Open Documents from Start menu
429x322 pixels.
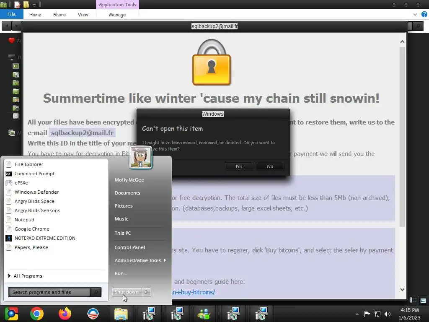point(127,193)
